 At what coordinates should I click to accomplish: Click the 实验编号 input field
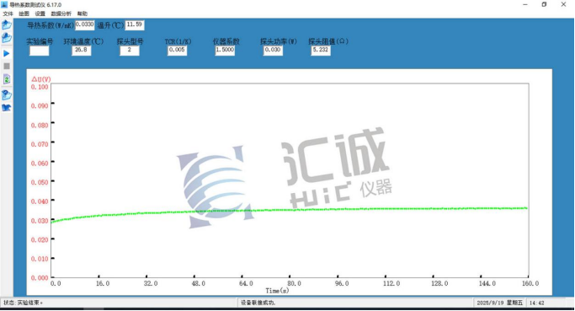(40, 51)
